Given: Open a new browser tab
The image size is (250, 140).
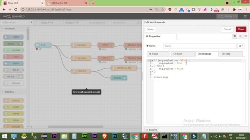Looking at the screenshot, I should (x=93, y=3).
